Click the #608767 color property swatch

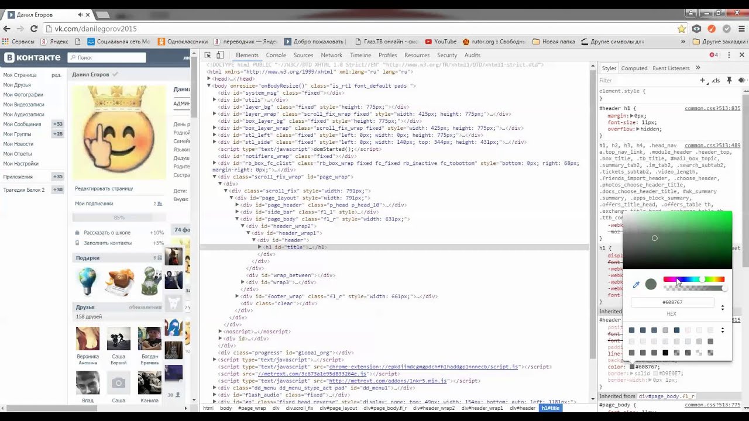click(631, 367)
